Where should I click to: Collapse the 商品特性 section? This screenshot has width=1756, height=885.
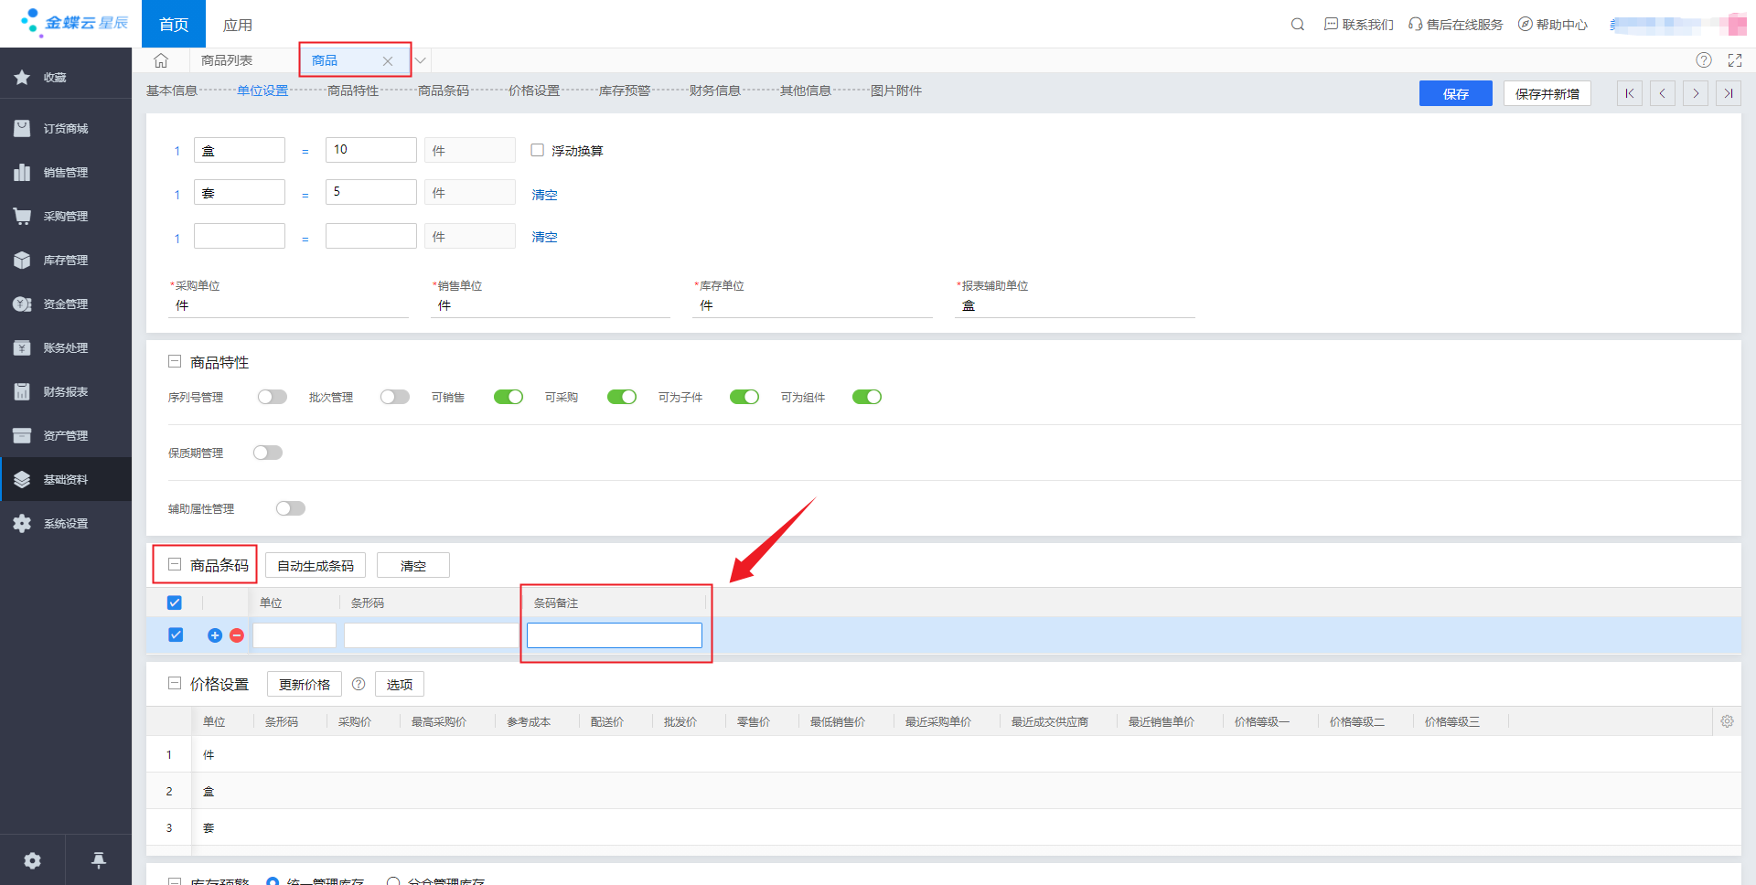click(x=175, y=362)
